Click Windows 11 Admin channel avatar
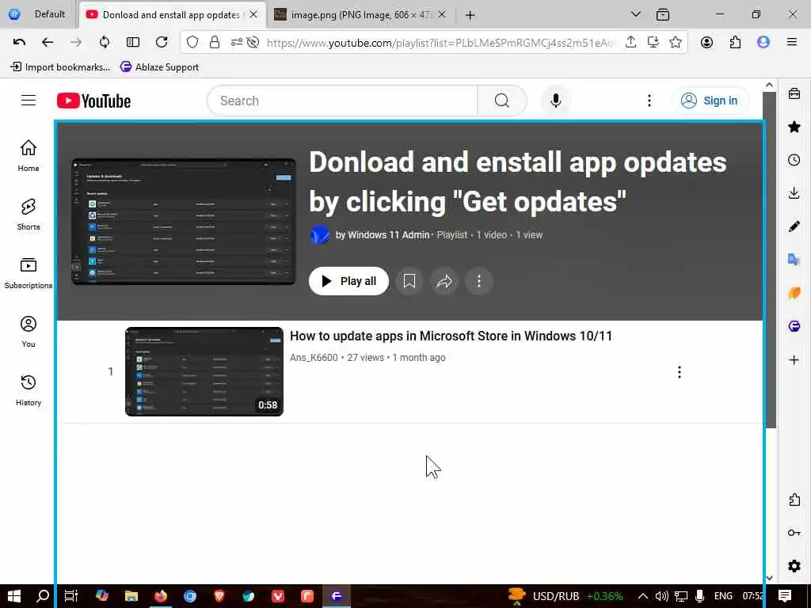This screenshot has width=811, height=608. pyautogui.click(x=320, y=235)
